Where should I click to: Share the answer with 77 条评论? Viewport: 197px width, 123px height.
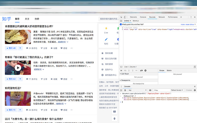coord(44,79)
